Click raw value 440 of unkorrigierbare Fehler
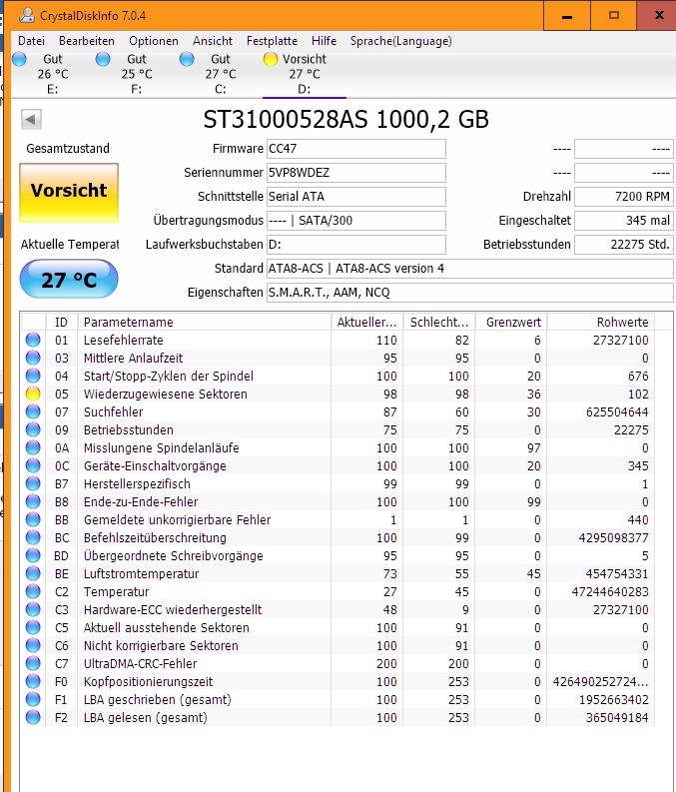676x792 pixels. [x=638, y=520]
